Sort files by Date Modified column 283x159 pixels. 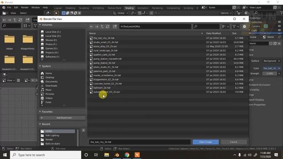click(213, 34)
